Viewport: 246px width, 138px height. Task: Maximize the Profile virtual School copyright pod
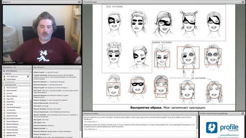(243, 113)
